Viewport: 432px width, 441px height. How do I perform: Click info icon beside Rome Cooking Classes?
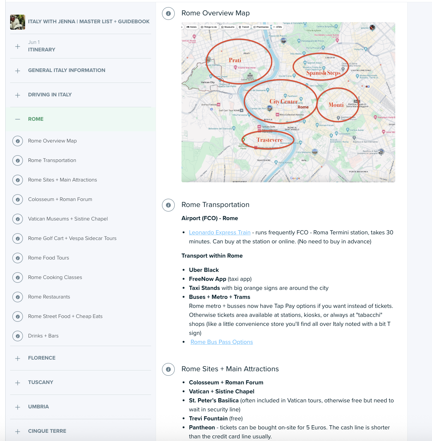(18, 277)
